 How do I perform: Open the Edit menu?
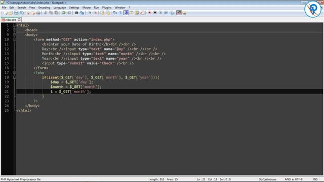point(12,8)
